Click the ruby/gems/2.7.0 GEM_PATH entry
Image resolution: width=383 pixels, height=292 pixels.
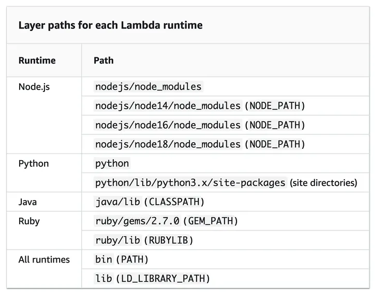[166, 221]
